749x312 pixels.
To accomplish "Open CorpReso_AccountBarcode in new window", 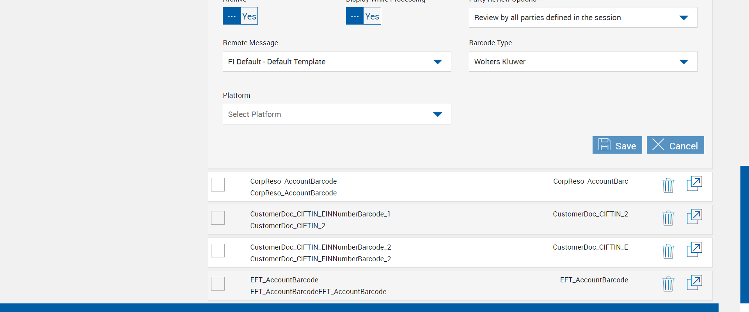I will pyautogui.click(x=694, y=184).
